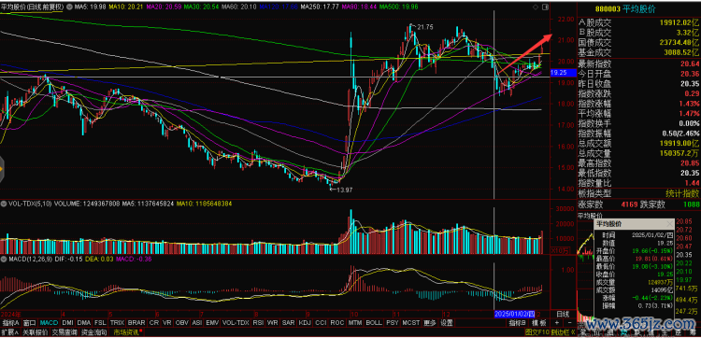Switch to 资金流向 tab
Screen dimensions: 701x338
94,332
